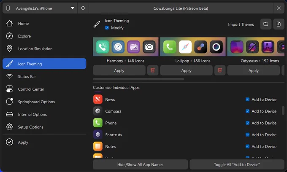The image size is (287, 172).
Task: Click the house Home icon
Action: point(9,23)
